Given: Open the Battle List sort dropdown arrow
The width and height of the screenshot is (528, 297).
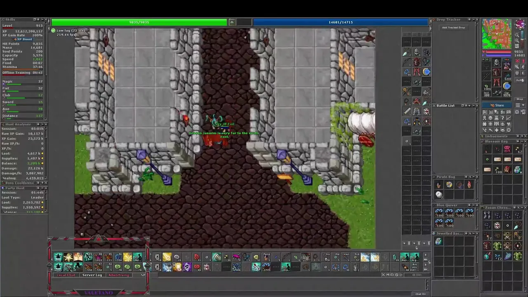Looking at the screenshot, I should coord(469,106).
